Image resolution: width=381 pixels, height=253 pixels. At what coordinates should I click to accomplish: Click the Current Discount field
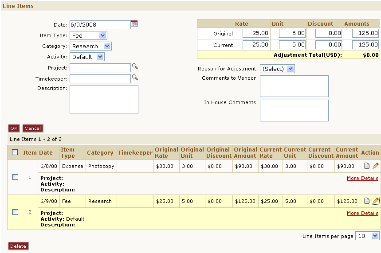click(329, 45)
